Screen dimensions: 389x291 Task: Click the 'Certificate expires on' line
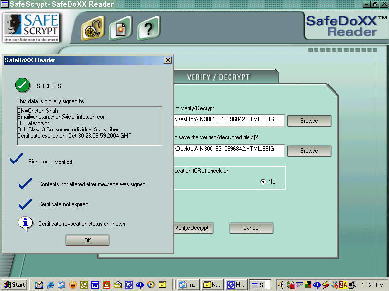(x=74, y=136)
